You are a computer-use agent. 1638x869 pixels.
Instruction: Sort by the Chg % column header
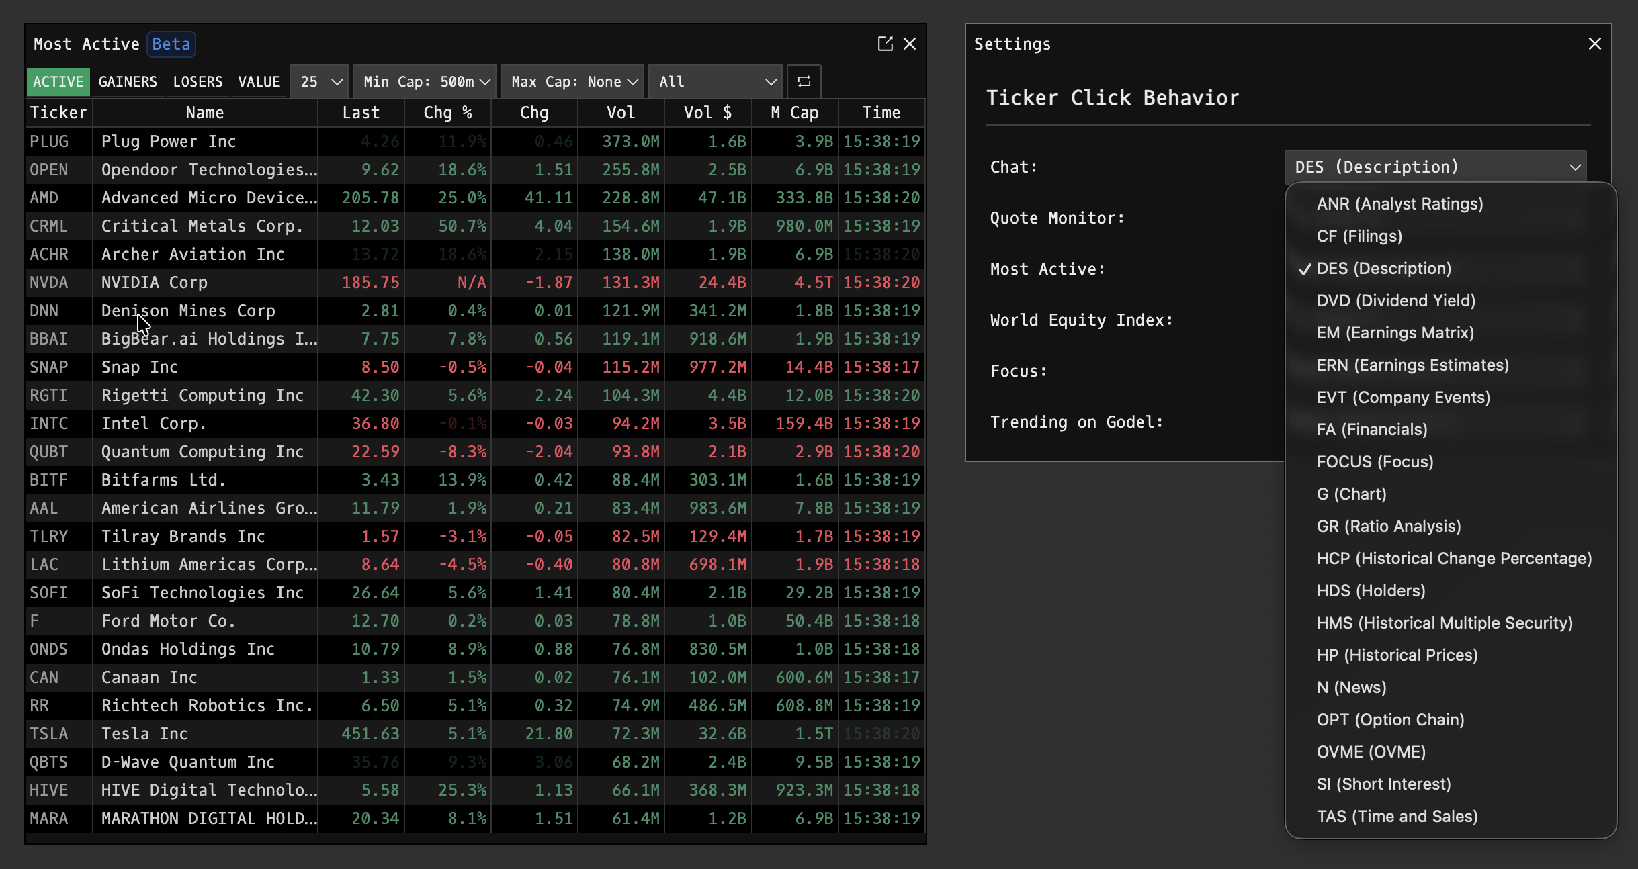(448, 112)
